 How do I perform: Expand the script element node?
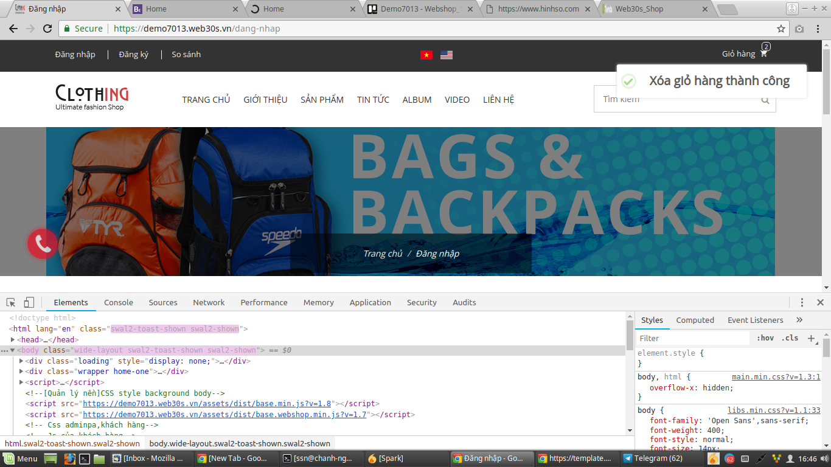tap(22, 382)
